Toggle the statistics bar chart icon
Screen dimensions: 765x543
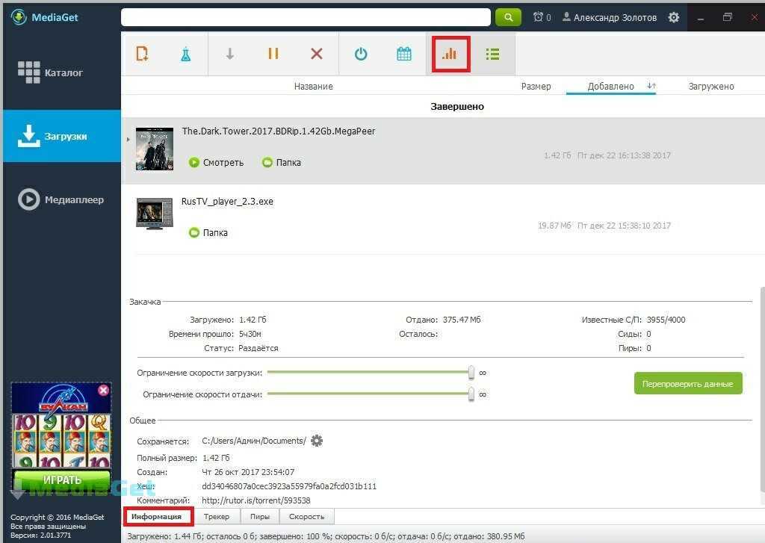[x=450, y=54]
